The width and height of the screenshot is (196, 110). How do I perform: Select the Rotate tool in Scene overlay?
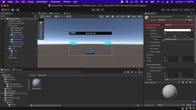coord(41,28)
